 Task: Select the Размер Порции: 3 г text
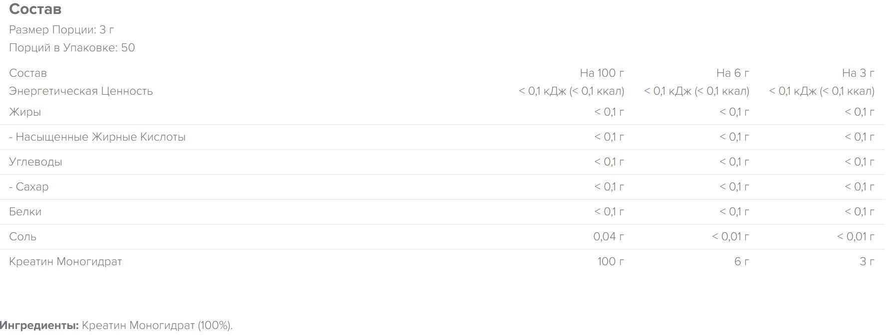[x=61, y=30]
